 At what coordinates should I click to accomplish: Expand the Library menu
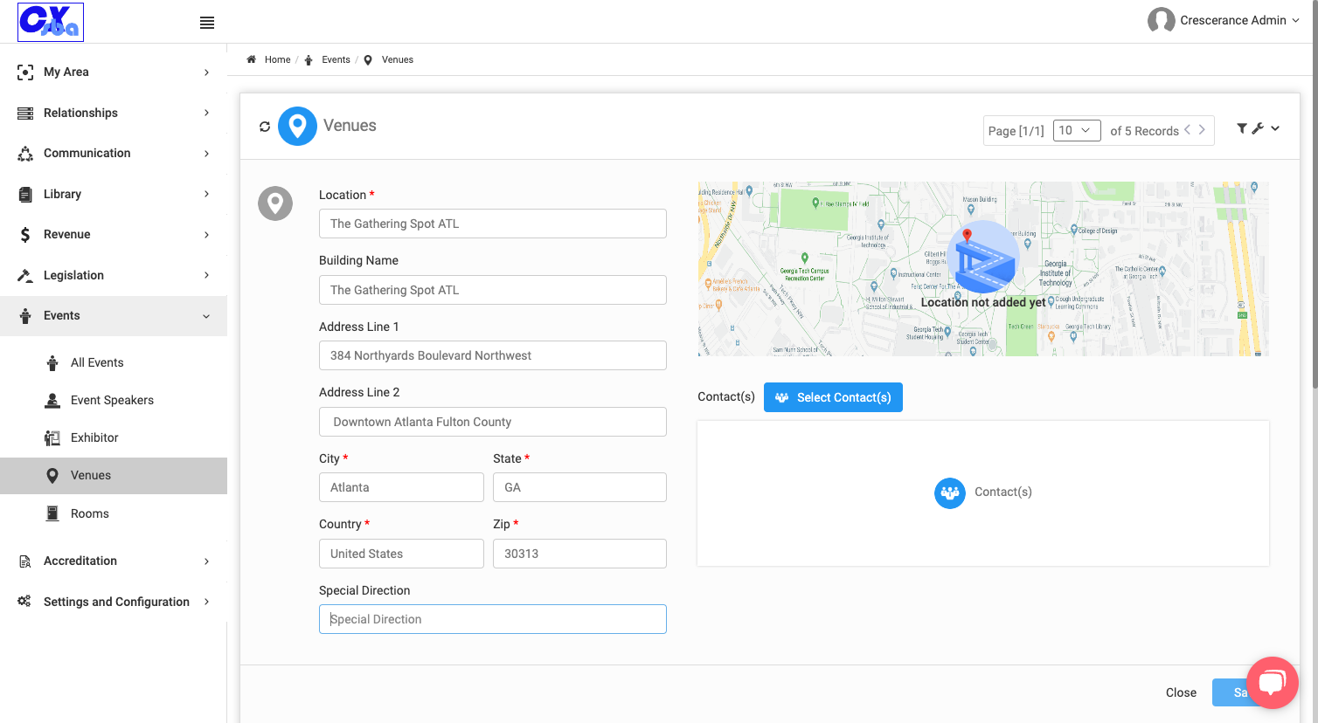click(x=114, y=194)
